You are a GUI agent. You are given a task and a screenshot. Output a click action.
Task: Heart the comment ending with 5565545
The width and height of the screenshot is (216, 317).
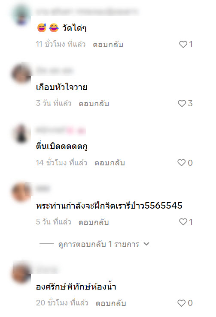[x=183, y=222]
